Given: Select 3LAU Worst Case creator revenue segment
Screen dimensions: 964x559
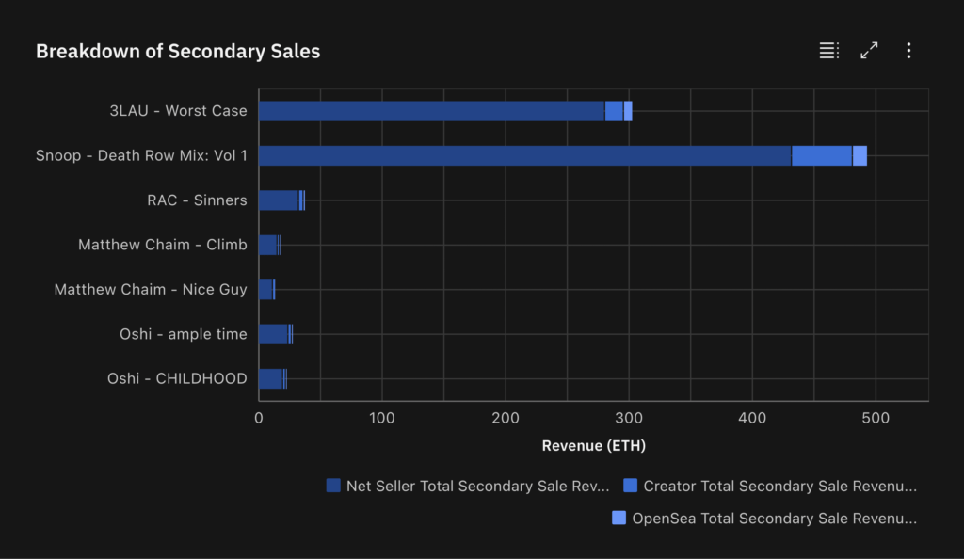Looking at the screenshot, I should pyautogui.click(x=614, y=111).
